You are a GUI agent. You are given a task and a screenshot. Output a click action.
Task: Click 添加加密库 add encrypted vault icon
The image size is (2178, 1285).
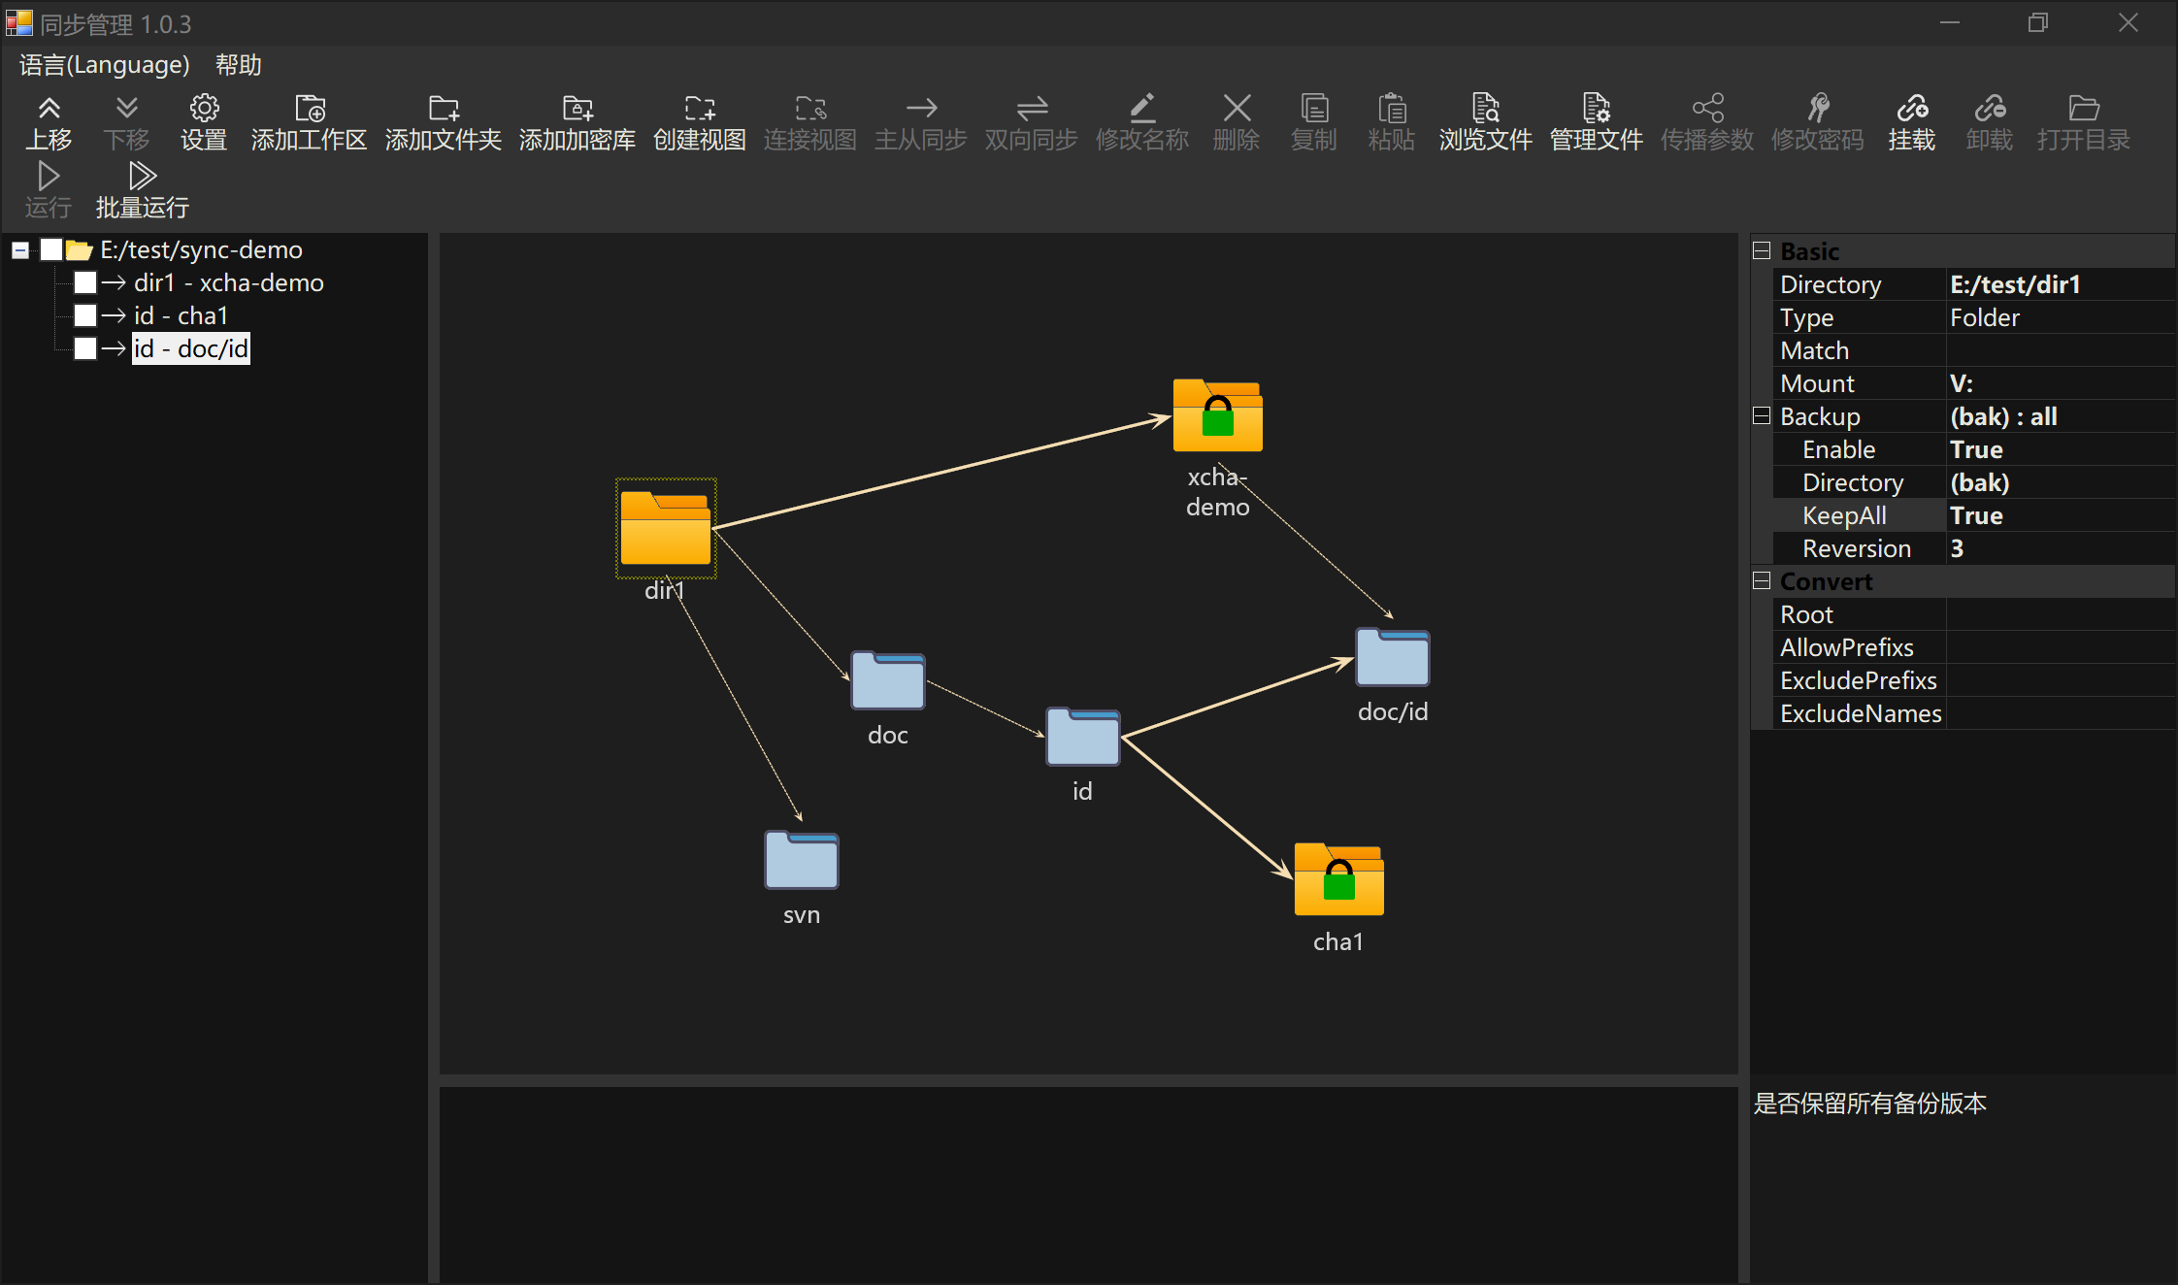click(577, 109)
